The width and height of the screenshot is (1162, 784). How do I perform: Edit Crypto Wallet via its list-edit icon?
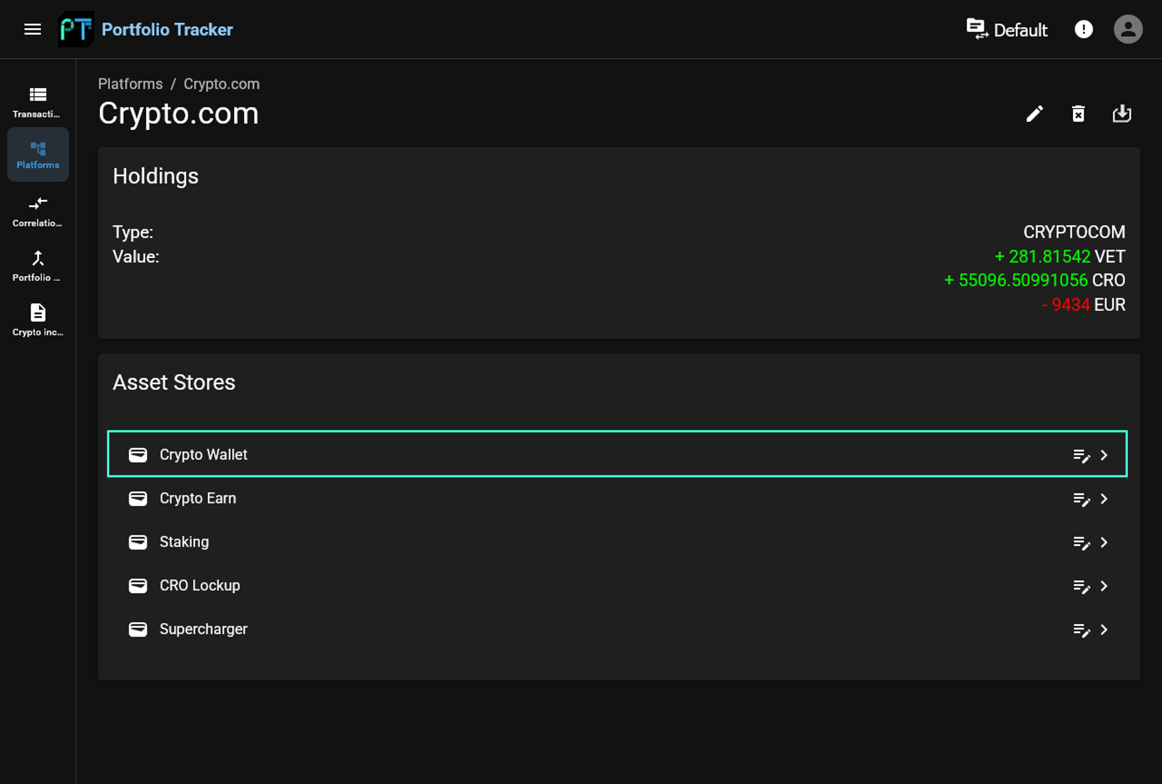[1081, 456]
